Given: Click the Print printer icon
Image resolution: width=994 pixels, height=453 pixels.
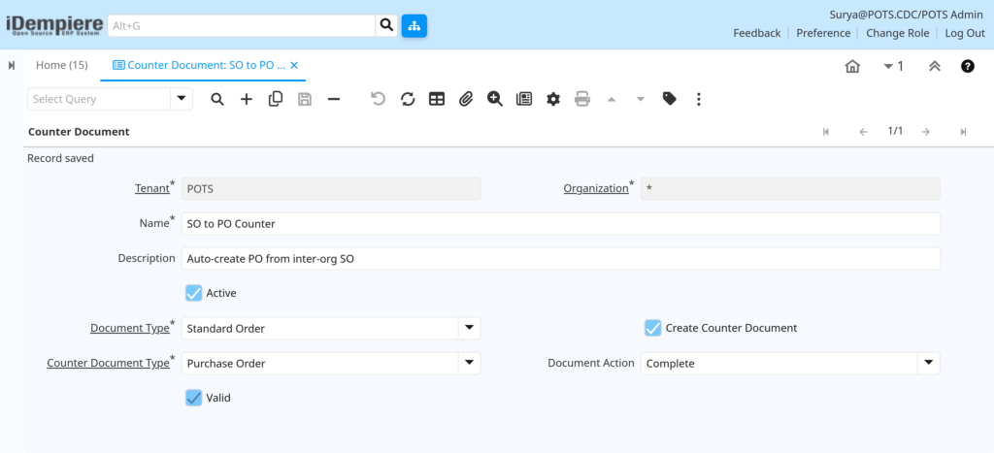Looking at the screenshot, I should coord(582,99).
